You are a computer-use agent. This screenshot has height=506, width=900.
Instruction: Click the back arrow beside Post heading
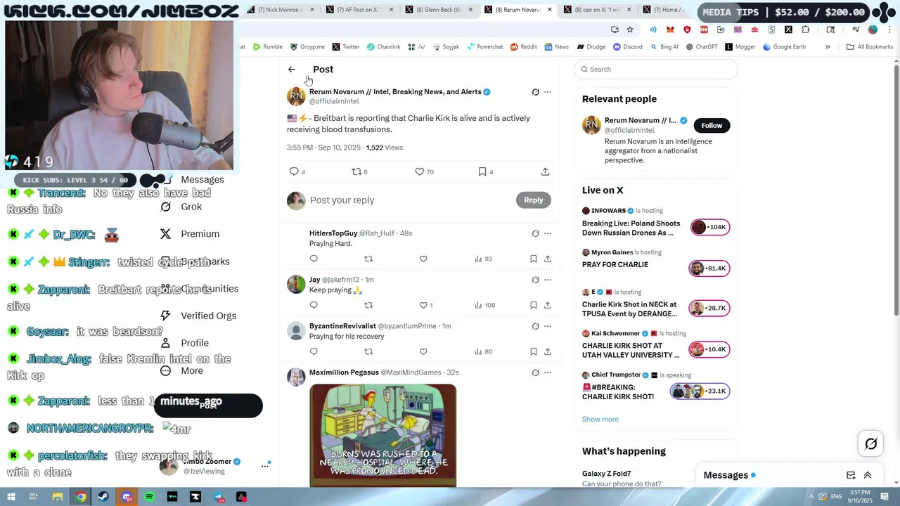pos(292,70)
